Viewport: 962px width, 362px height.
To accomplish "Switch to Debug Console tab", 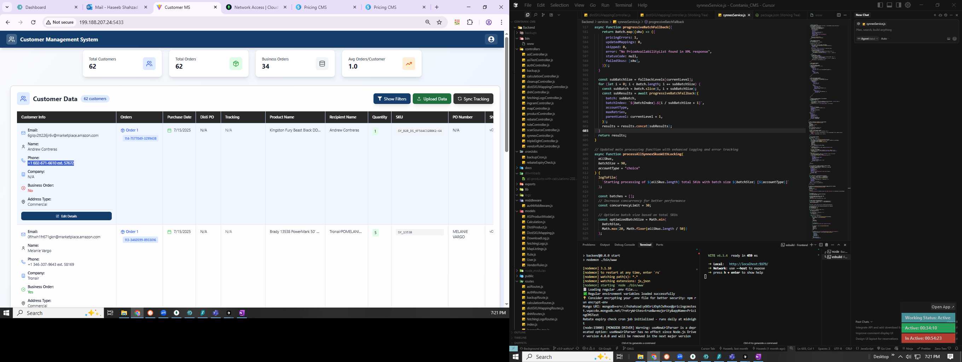I will (x=624, y=245).
